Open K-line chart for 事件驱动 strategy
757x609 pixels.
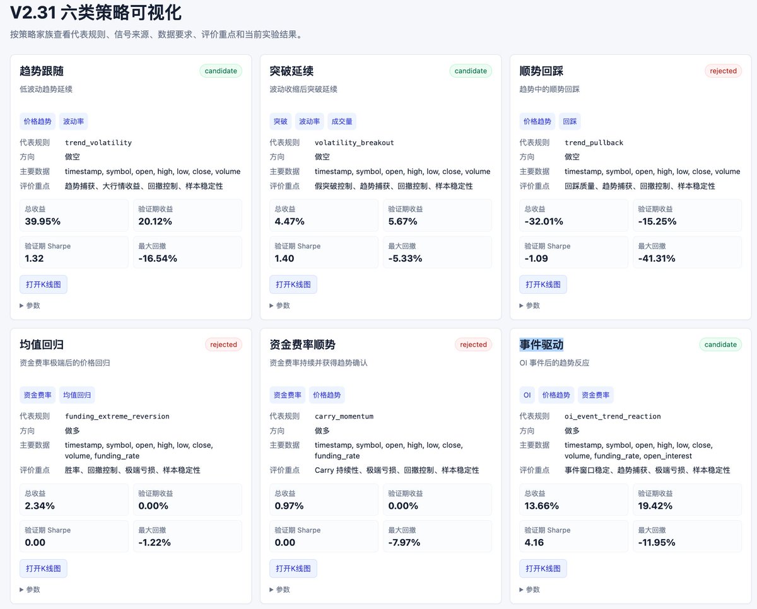543,569
